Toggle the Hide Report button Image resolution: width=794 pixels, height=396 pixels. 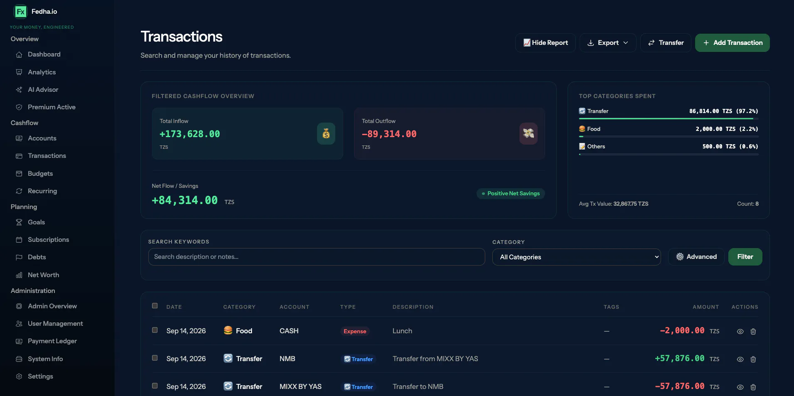(546, 43)
